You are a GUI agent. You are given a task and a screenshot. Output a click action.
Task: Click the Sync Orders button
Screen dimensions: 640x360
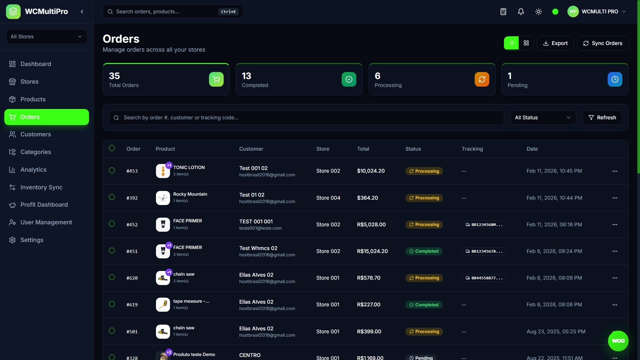(x=602, y=43)
